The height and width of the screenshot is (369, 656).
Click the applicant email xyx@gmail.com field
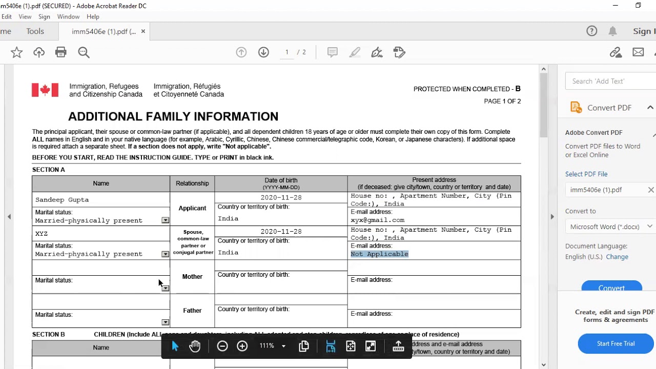click(434, 220)
